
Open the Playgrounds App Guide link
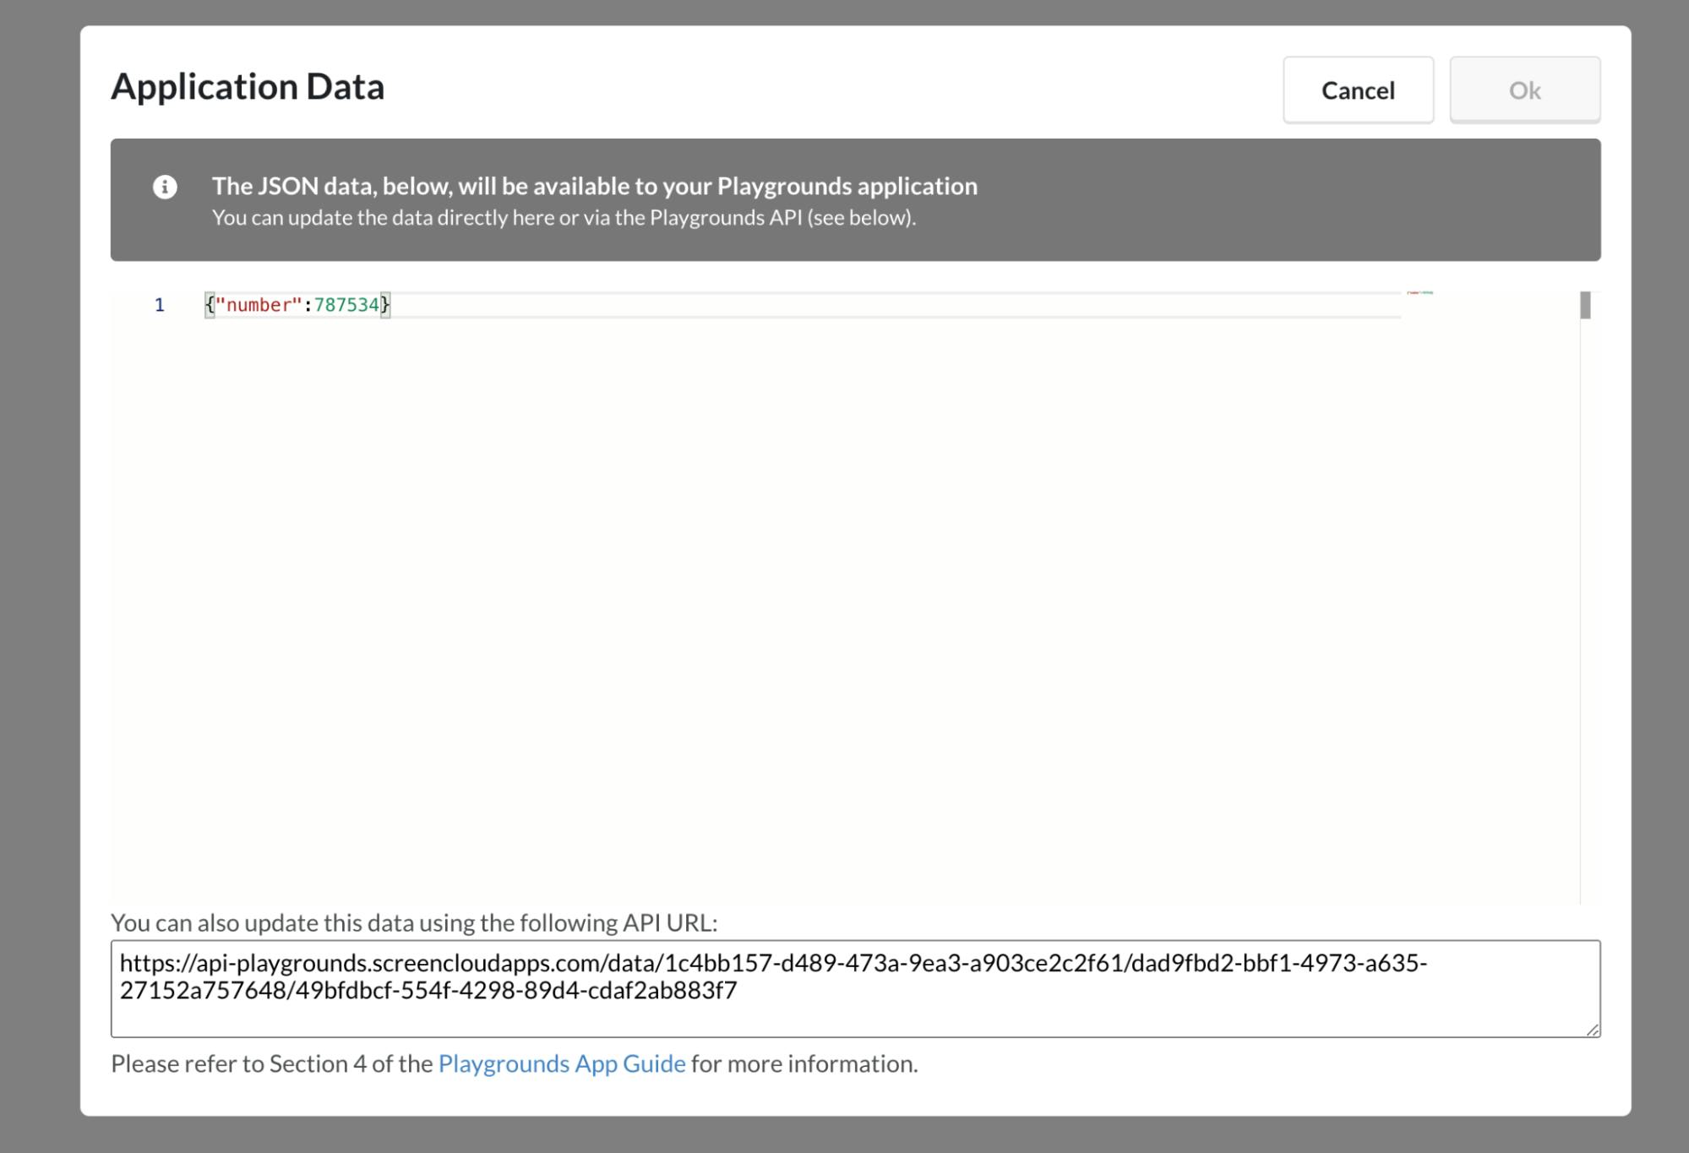pos(562,1063)
